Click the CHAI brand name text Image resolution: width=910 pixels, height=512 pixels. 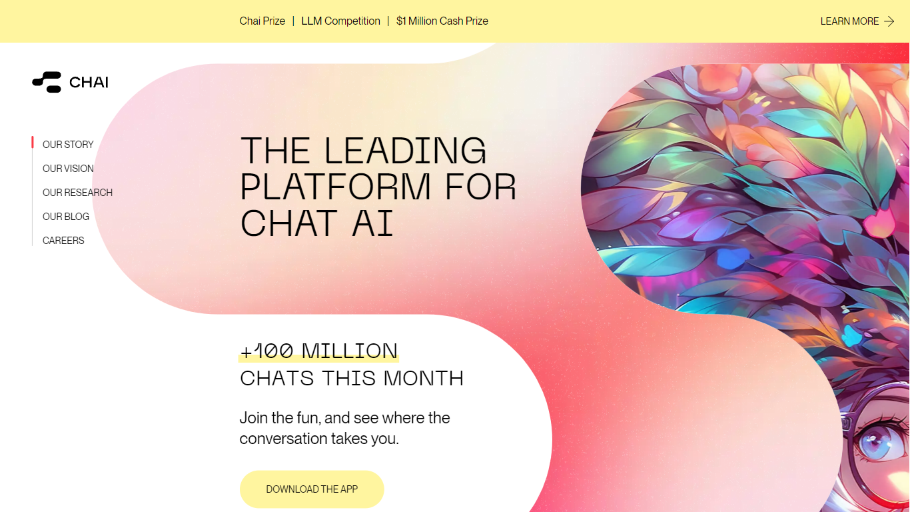coord(89,83)
